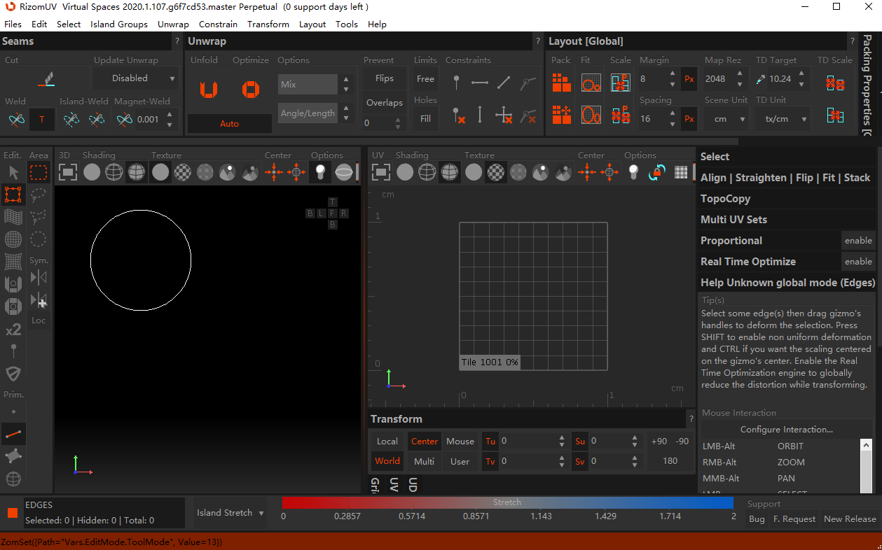Toggle the Fill holes button
882x550 pixels.
point(425,119)
